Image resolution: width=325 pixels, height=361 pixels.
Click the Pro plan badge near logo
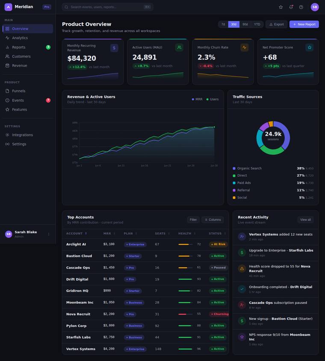[47, 7]
